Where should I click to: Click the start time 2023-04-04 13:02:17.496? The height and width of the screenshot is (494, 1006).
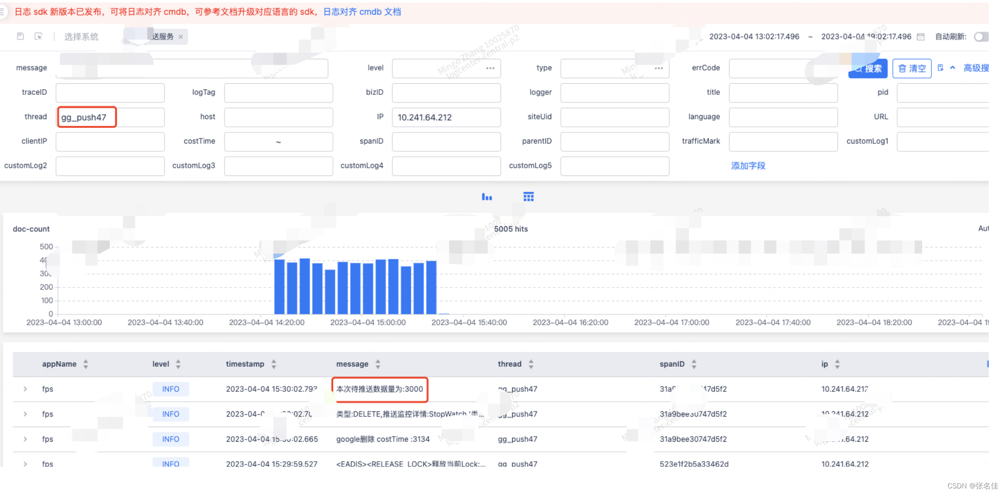click(x=754, y=37)
